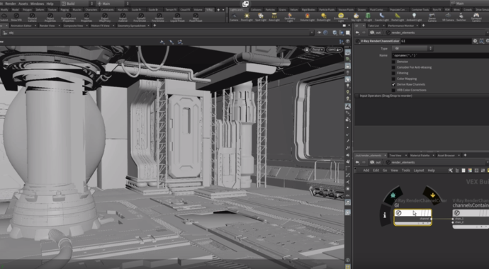This screenshot has width=489, height=269.
Task: Click the node name field containing GI
Action: click(x=436, y=41)
